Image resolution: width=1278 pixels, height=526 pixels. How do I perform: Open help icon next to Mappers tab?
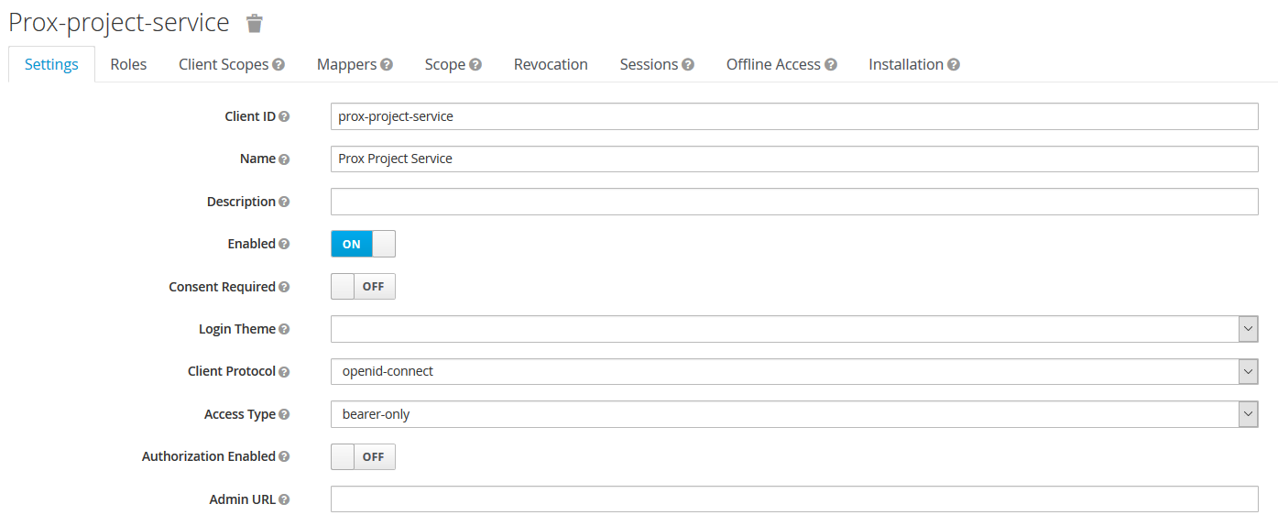coord(387,65)
